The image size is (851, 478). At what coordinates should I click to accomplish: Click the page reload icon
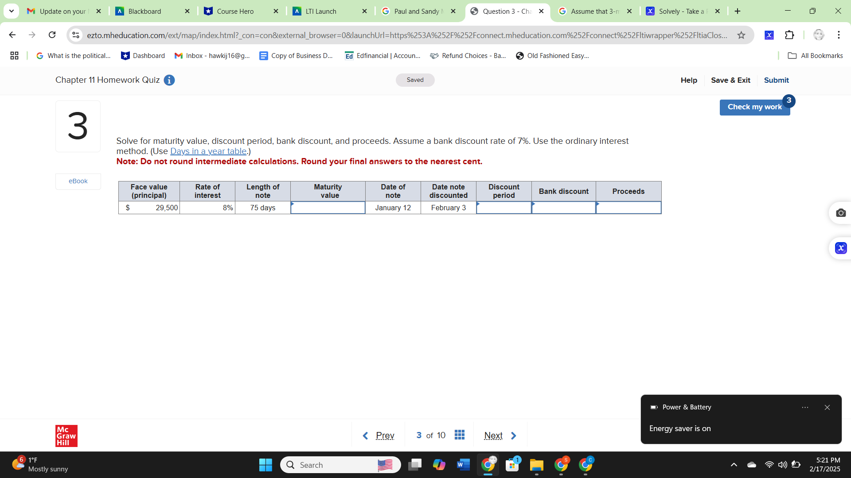pyautogui.click(x=52, y=35)
